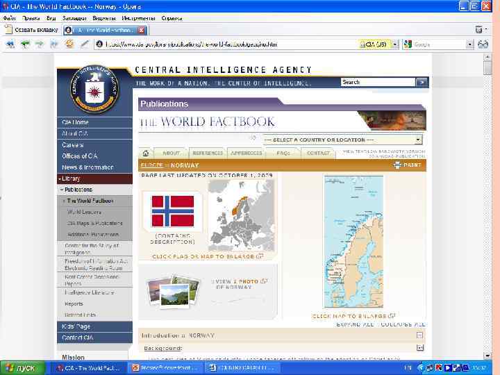Click the CIA seal logo
Screen dimensions: 500x375
[x=94, y=90]
